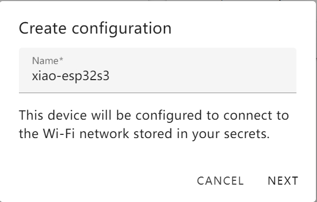Click the Wi-Fi network description text
Screen dimensions: 317x202
pyautogui.click(x=154, y=124)
